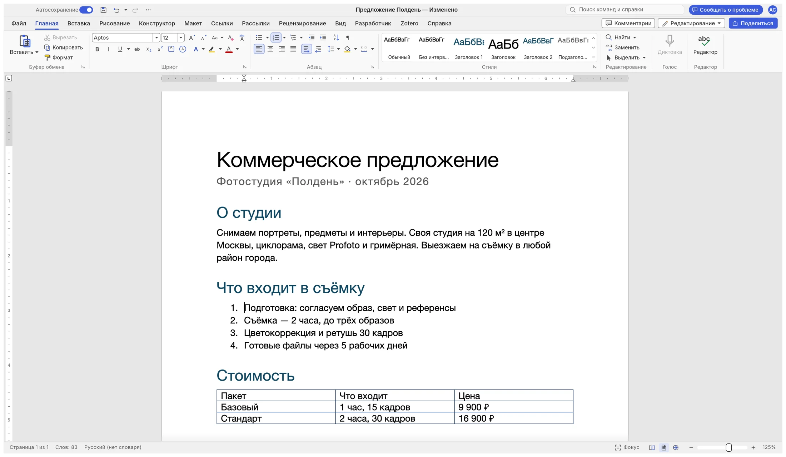Click the Report a problem button
786x457 pixels.
[726, 10]
